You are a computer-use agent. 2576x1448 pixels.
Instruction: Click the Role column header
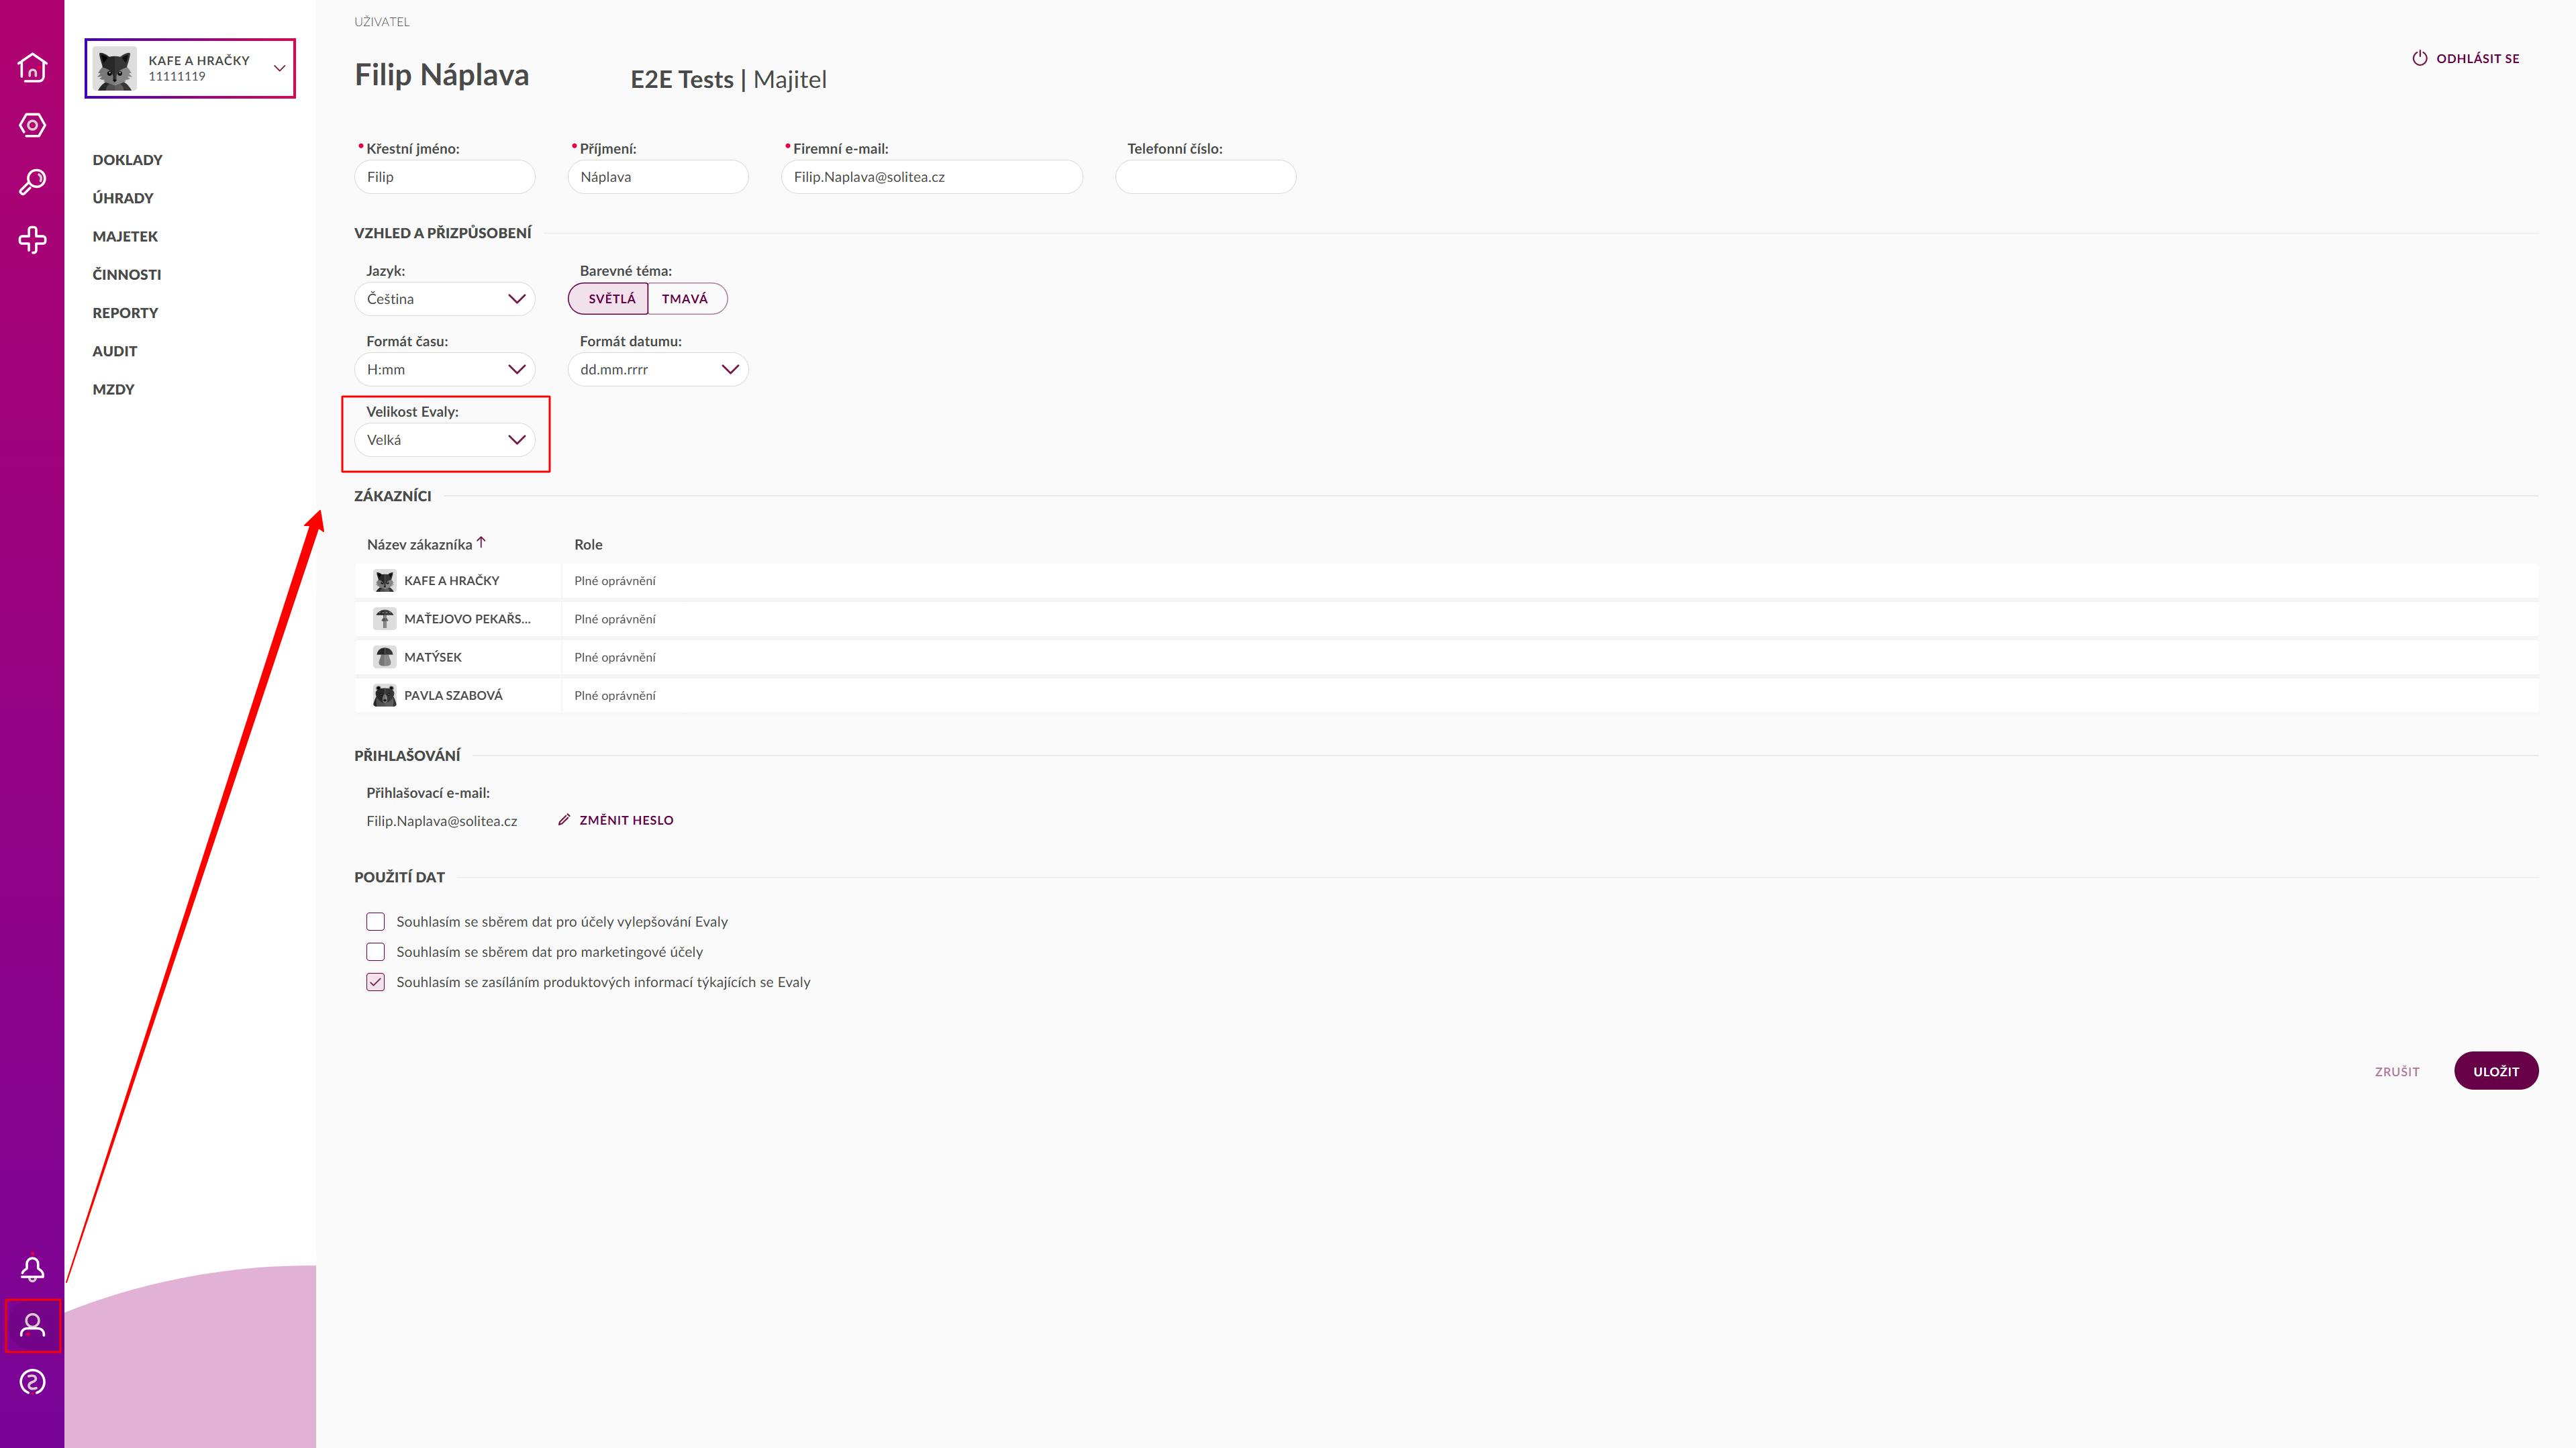tap(588, 544)
